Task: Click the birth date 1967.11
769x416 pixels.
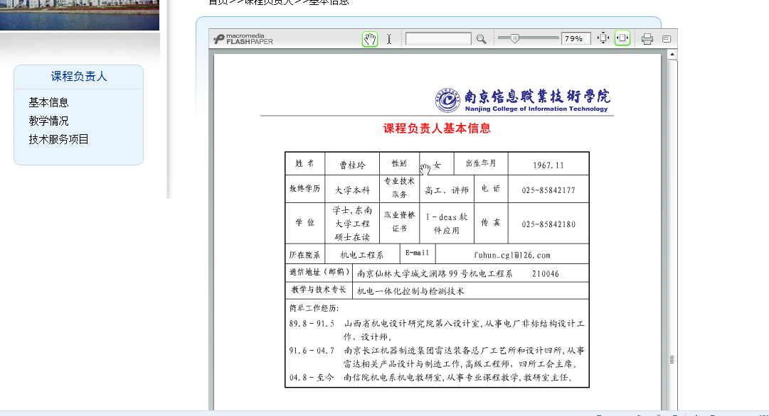Action: (x=548, y=165)
